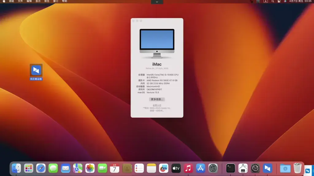The image size is (314, 176).
Task: Select memory text 32 GB 2133 MHz DDR4
Action: [158, 83]
